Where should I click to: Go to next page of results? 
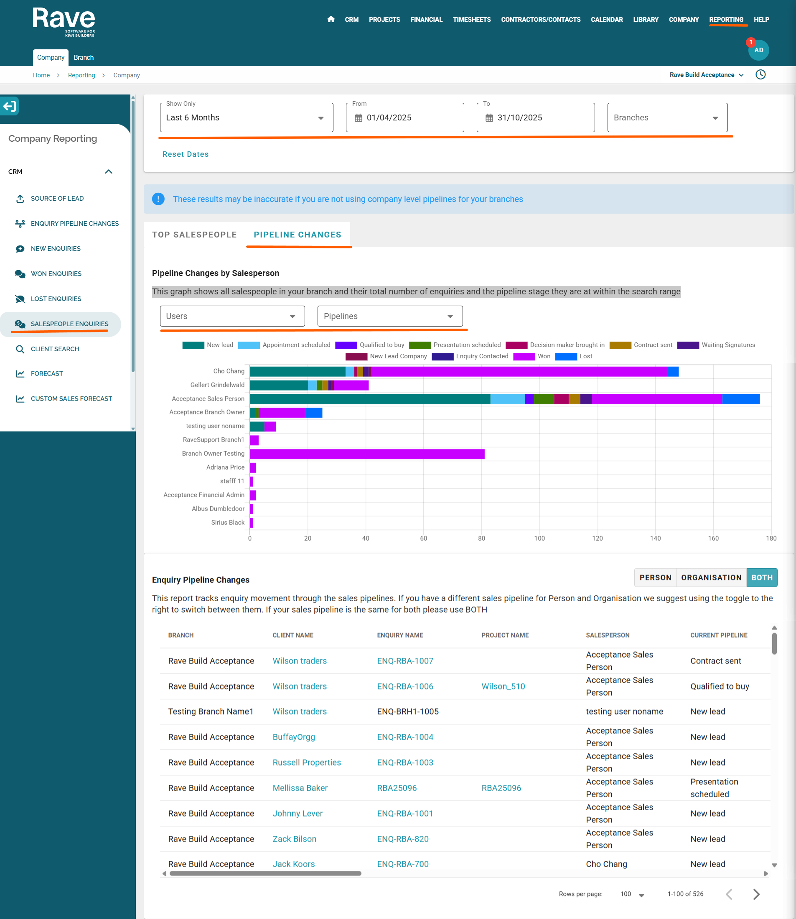(x=756, y=894)
